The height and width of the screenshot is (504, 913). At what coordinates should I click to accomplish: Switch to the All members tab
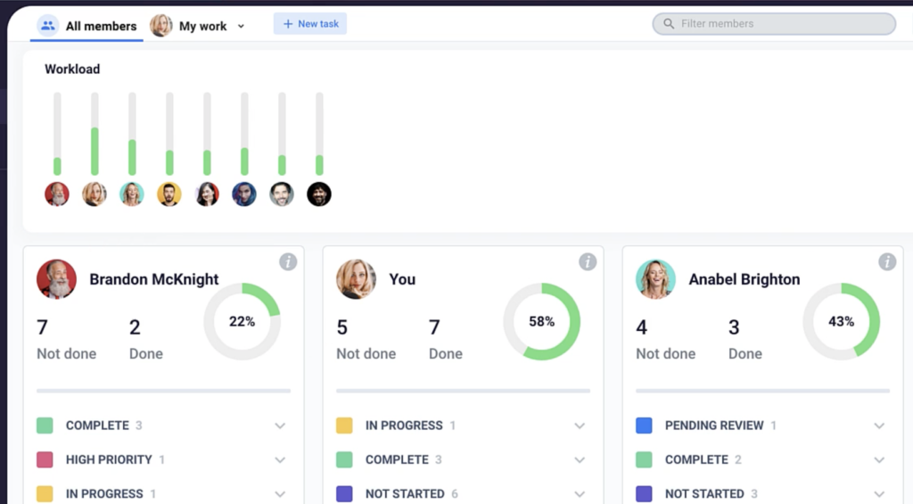pyautogui.click(x=86, y=26)
